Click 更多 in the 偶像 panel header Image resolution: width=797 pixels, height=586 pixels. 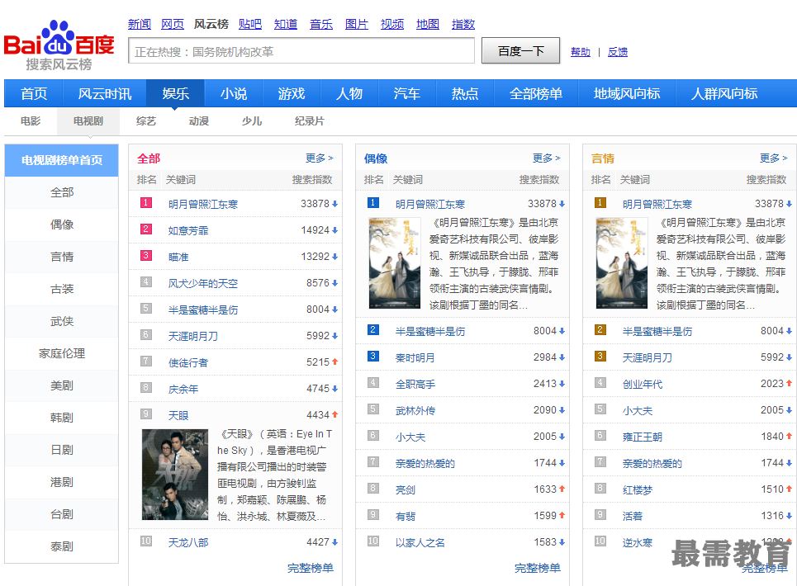[x=547, y=158]
